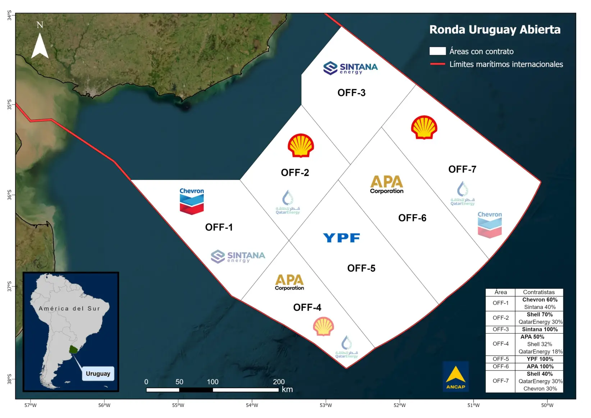Click the OFF-7 area label
Image resolution: width=591 pixels, height=418 pixels.
coord(462,169)
